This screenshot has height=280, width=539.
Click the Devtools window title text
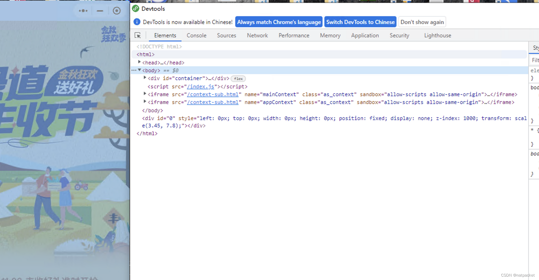[x=153, y=9]
